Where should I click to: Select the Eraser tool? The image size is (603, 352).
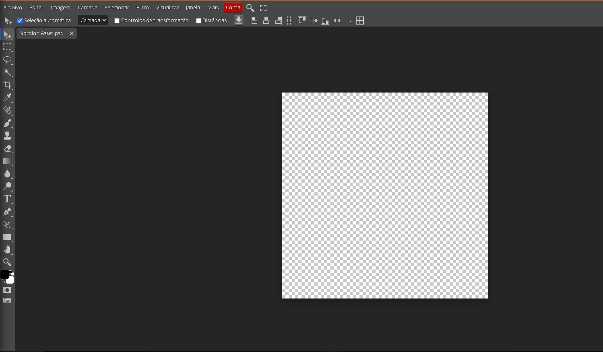[x=7, y=148]
